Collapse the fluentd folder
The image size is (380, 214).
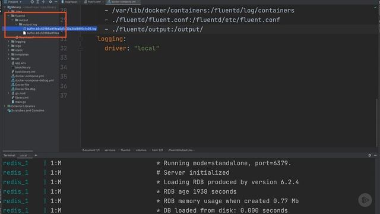click(x=9, y=16)
